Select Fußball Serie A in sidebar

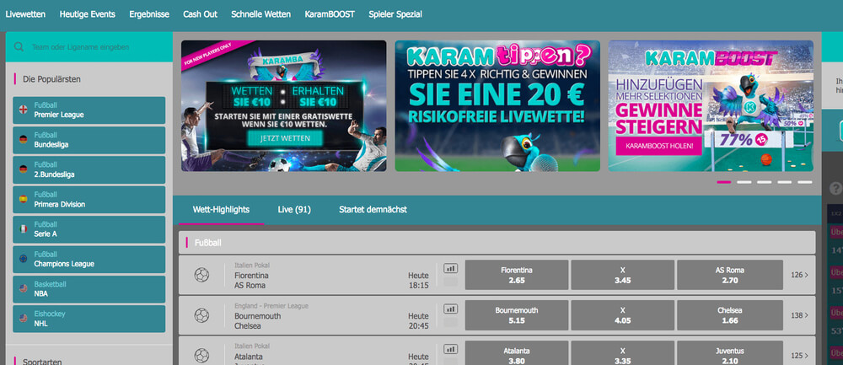tap(89, 229)
